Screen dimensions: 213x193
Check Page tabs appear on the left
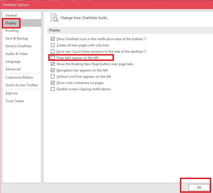click(x=53, y=58)
